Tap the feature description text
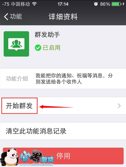The width and height of the screenshot is (126, 167). (74, 79)
